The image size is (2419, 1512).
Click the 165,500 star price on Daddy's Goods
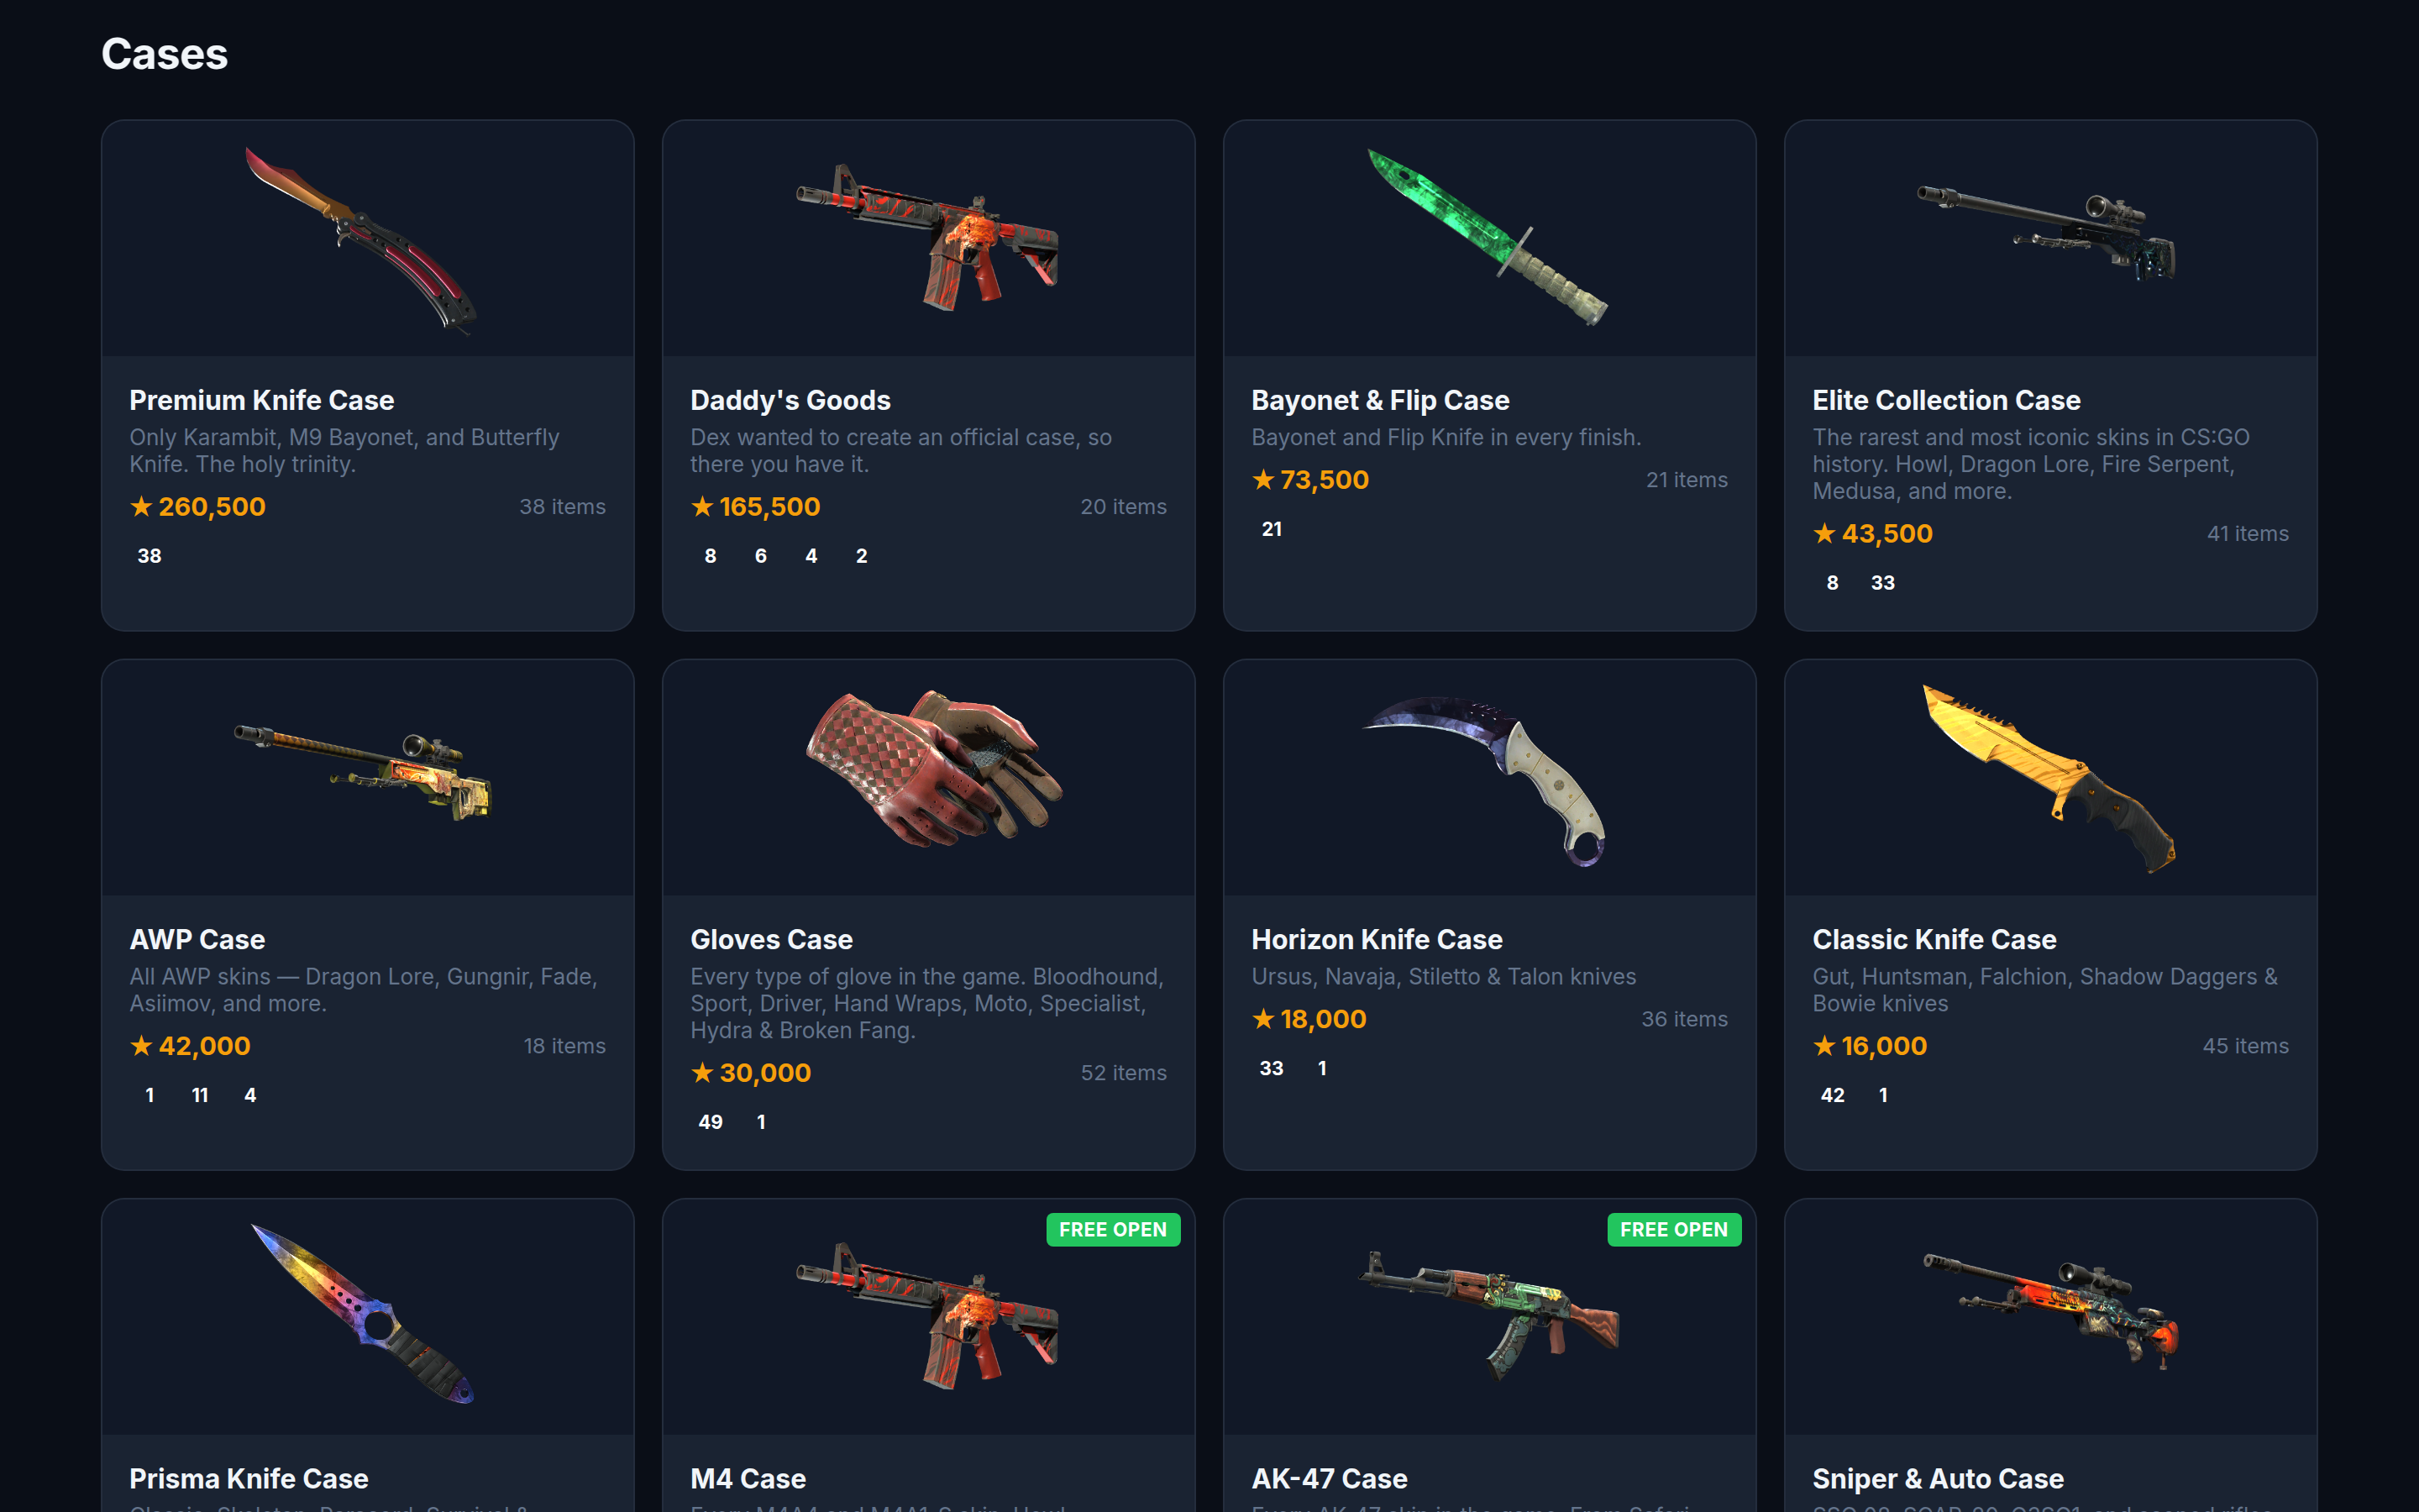(x=756, y=507)
